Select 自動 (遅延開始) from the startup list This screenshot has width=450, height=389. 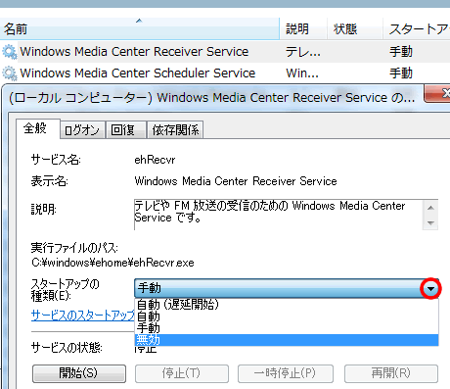click(287, 304)
